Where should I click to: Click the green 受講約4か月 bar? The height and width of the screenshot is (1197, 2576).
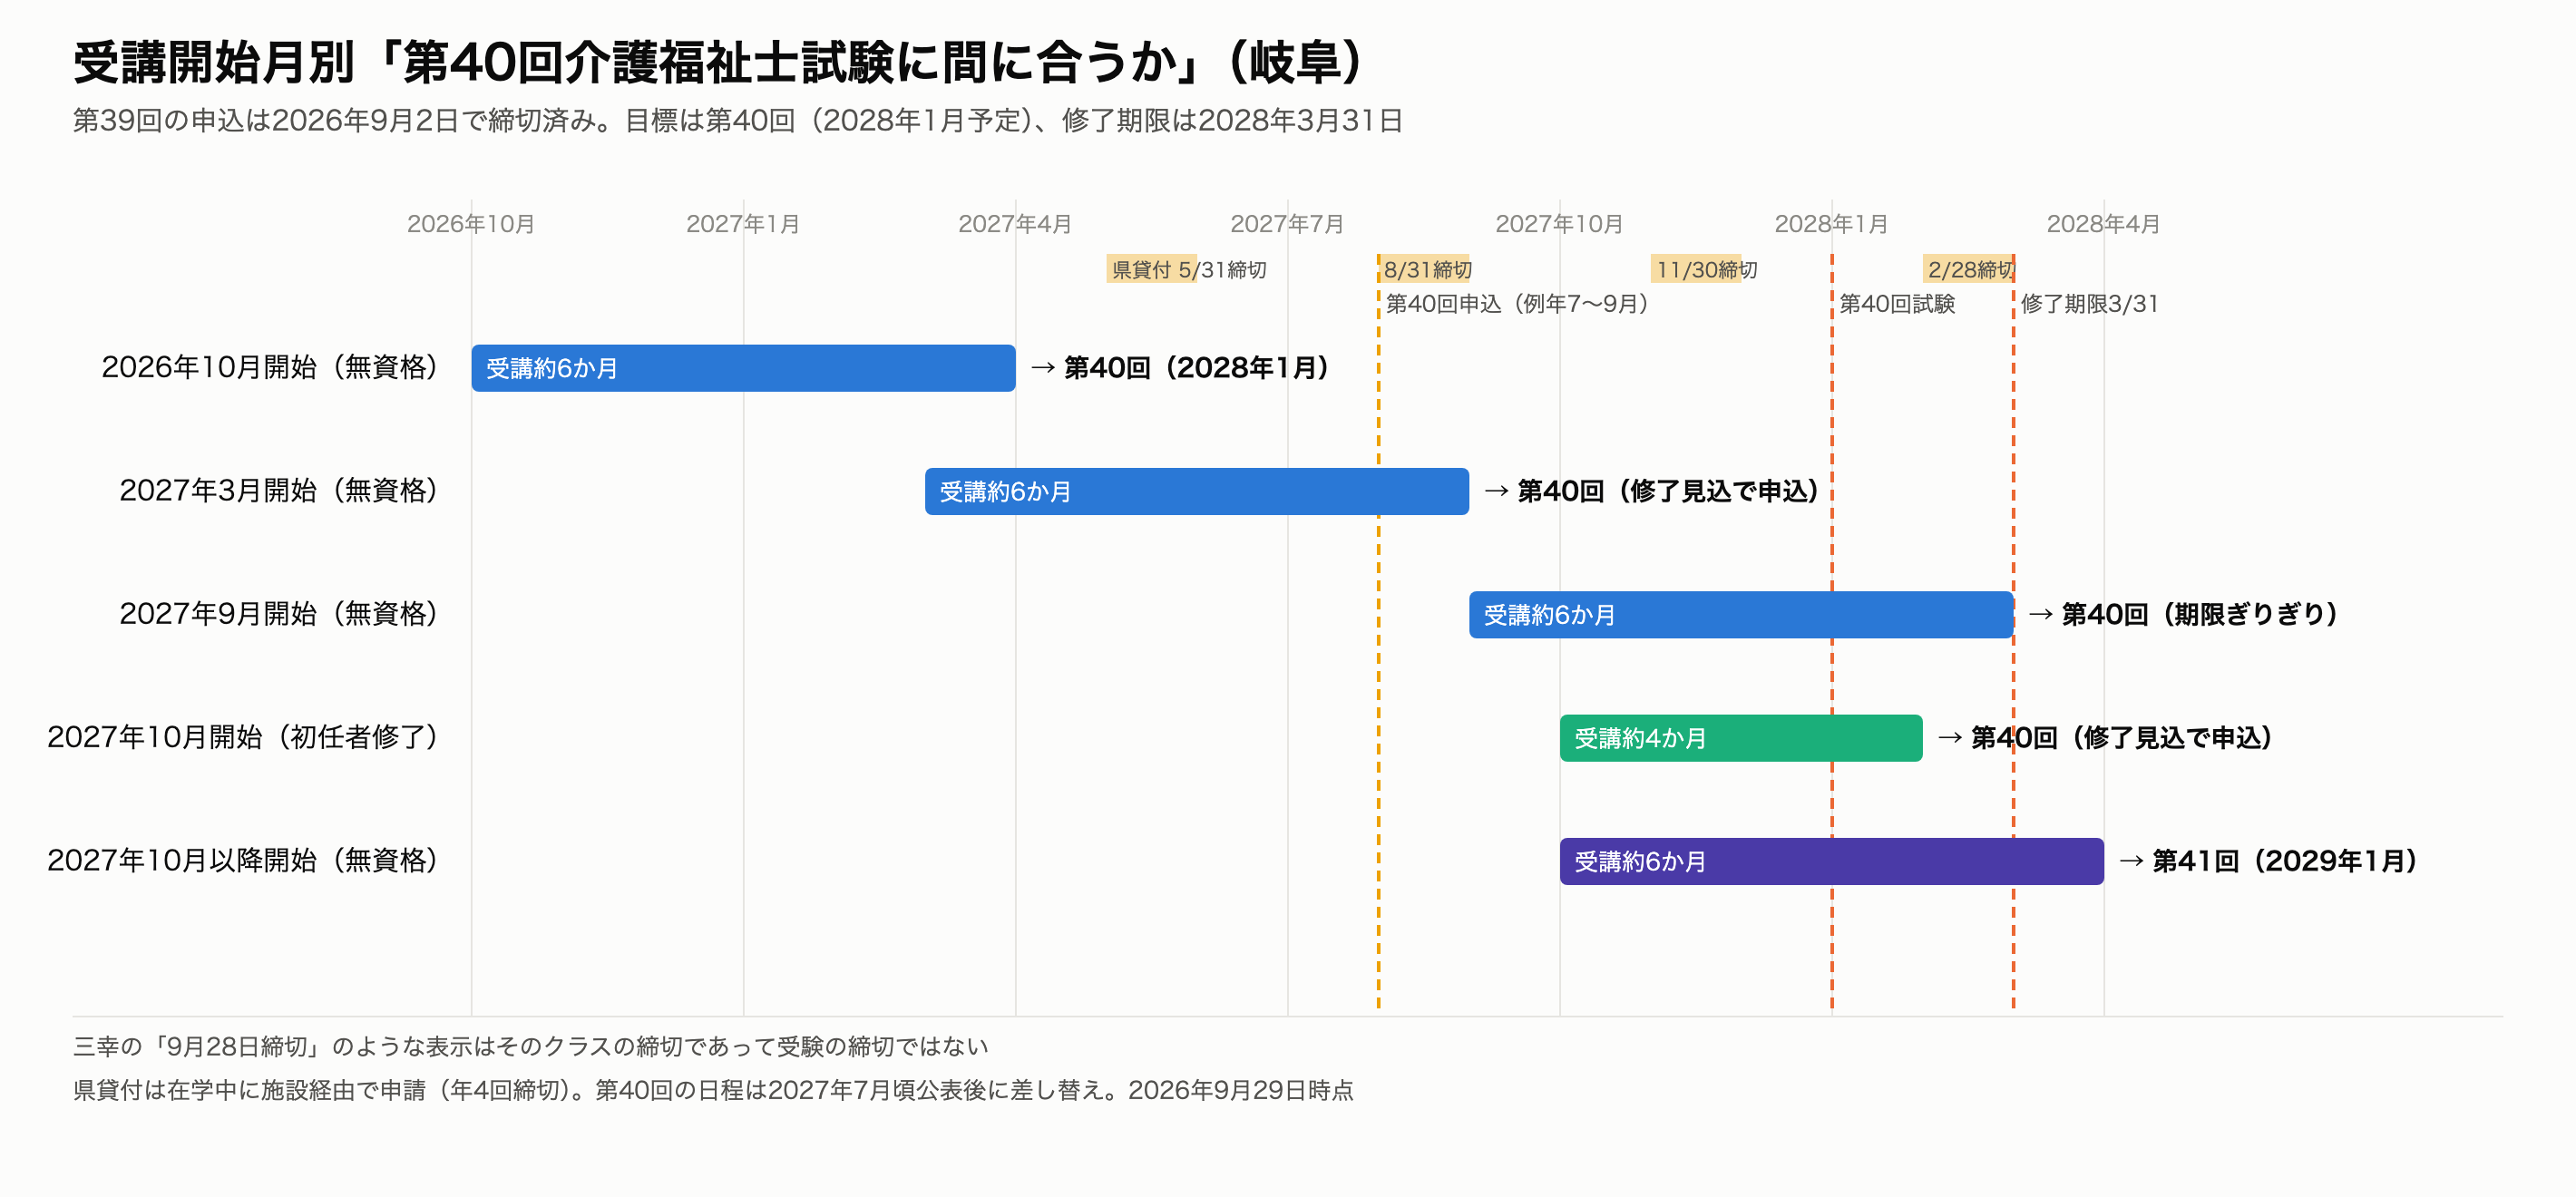pyautogui.click(x=1741, y=738)
